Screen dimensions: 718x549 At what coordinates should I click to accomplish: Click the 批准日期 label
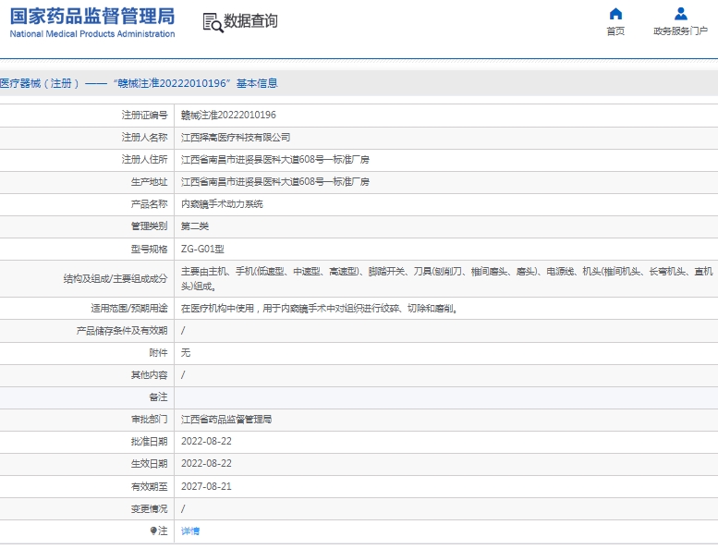point(150,442)
